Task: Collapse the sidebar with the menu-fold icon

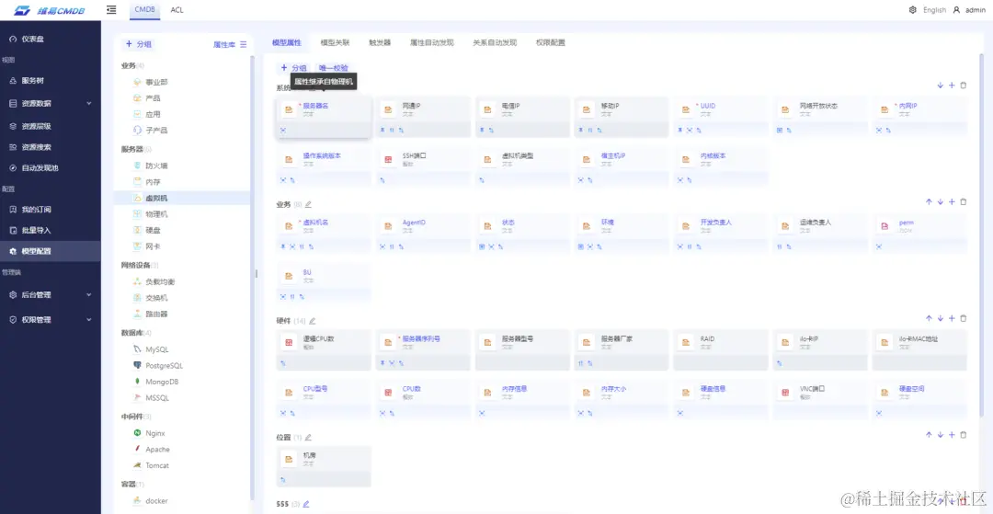Action: pyautogui.click(x=111, y=9)
